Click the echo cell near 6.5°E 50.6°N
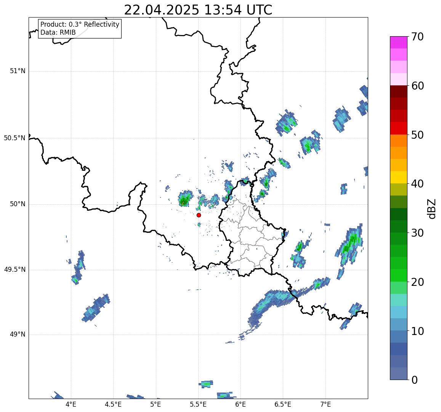The image size is (441, 412). (x=286, y=123)
